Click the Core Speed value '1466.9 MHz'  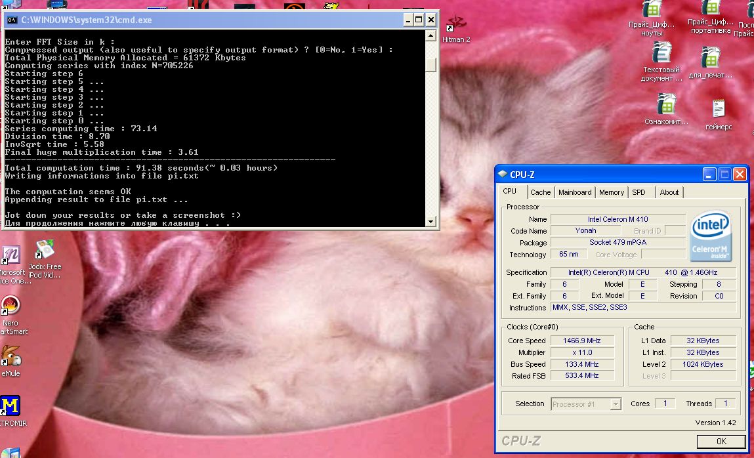click(582, 341)
